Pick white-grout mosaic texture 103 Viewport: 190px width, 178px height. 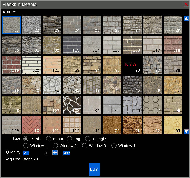(72, 105)
